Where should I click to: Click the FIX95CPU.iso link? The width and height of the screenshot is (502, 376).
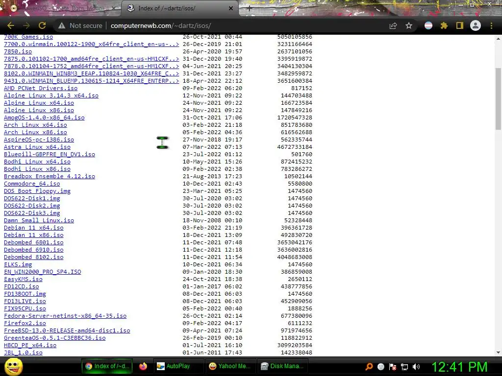point(25,309)
